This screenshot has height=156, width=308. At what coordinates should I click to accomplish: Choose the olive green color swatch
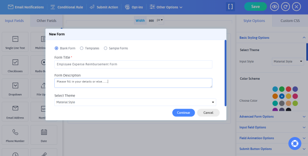pos(295,103)
